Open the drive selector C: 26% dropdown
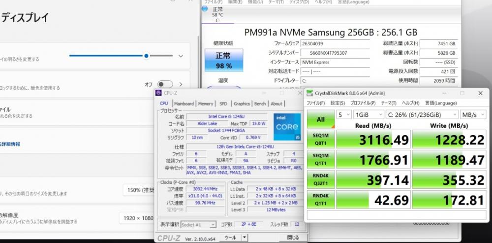 click(x=422, y=115)
